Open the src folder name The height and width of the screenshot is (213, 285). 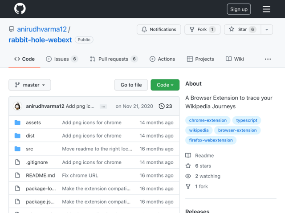tap(29, 149)
